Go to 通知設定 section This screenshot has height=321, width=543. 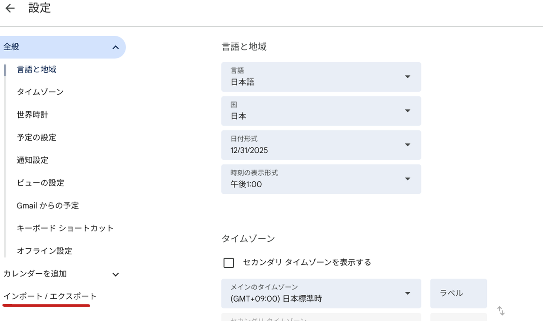point(33,160)
